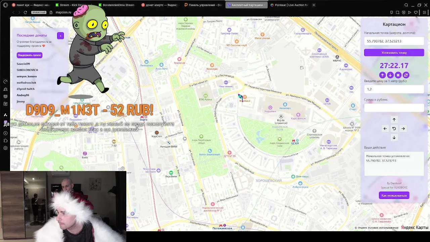
Task: Select donor semyon_konorx in the list
Action: (x=27, y=76)
